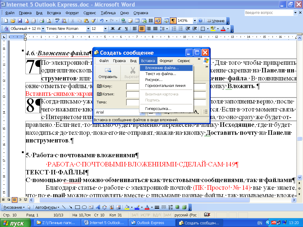
Task: Open the Автофигуры dropdown menu
Action: tap(47, 207)
